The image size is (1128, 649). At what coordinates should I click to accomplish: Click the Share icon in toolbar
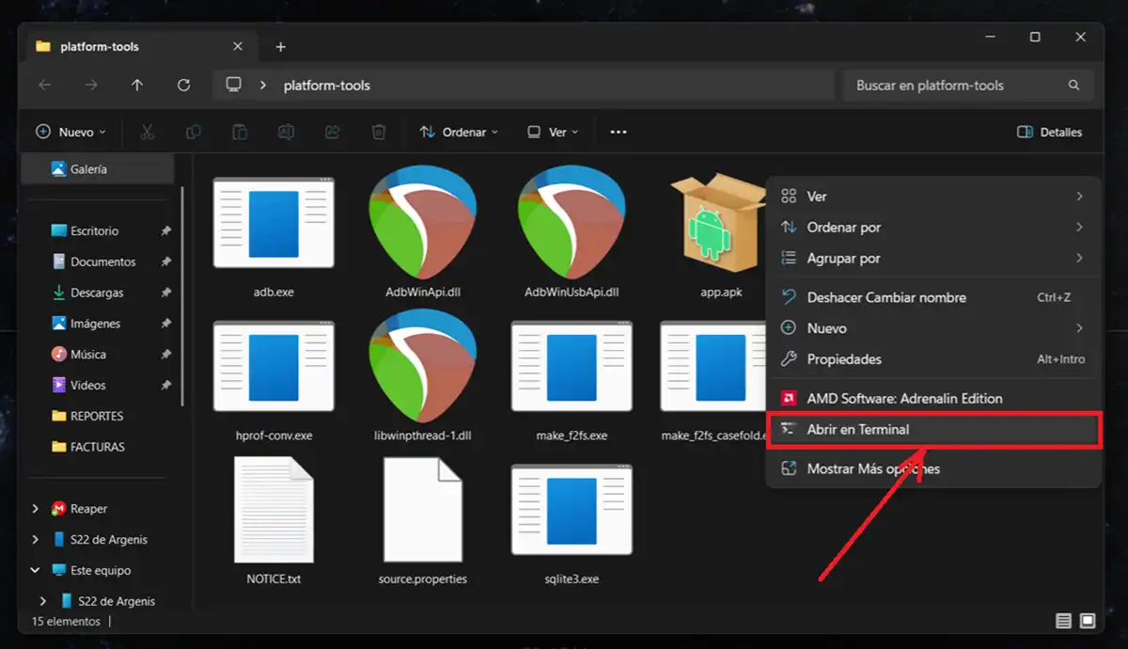(x=332, y=133)
